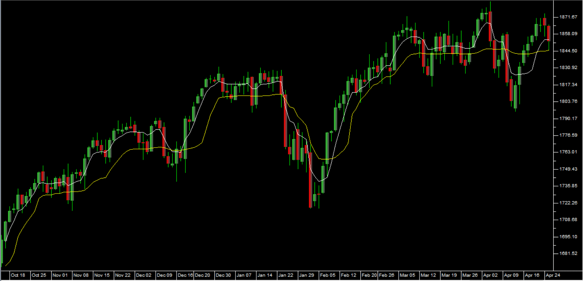
Task: Click the 1871.67 price label
Action: (x=568, y=17)
